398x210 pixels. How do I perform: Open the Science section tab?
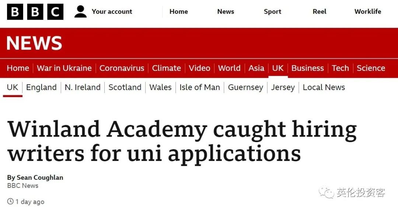click(x=371, y=68)
